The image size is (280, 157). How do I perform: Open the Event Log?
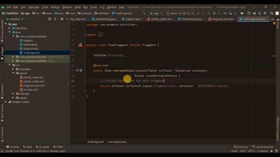241,147
